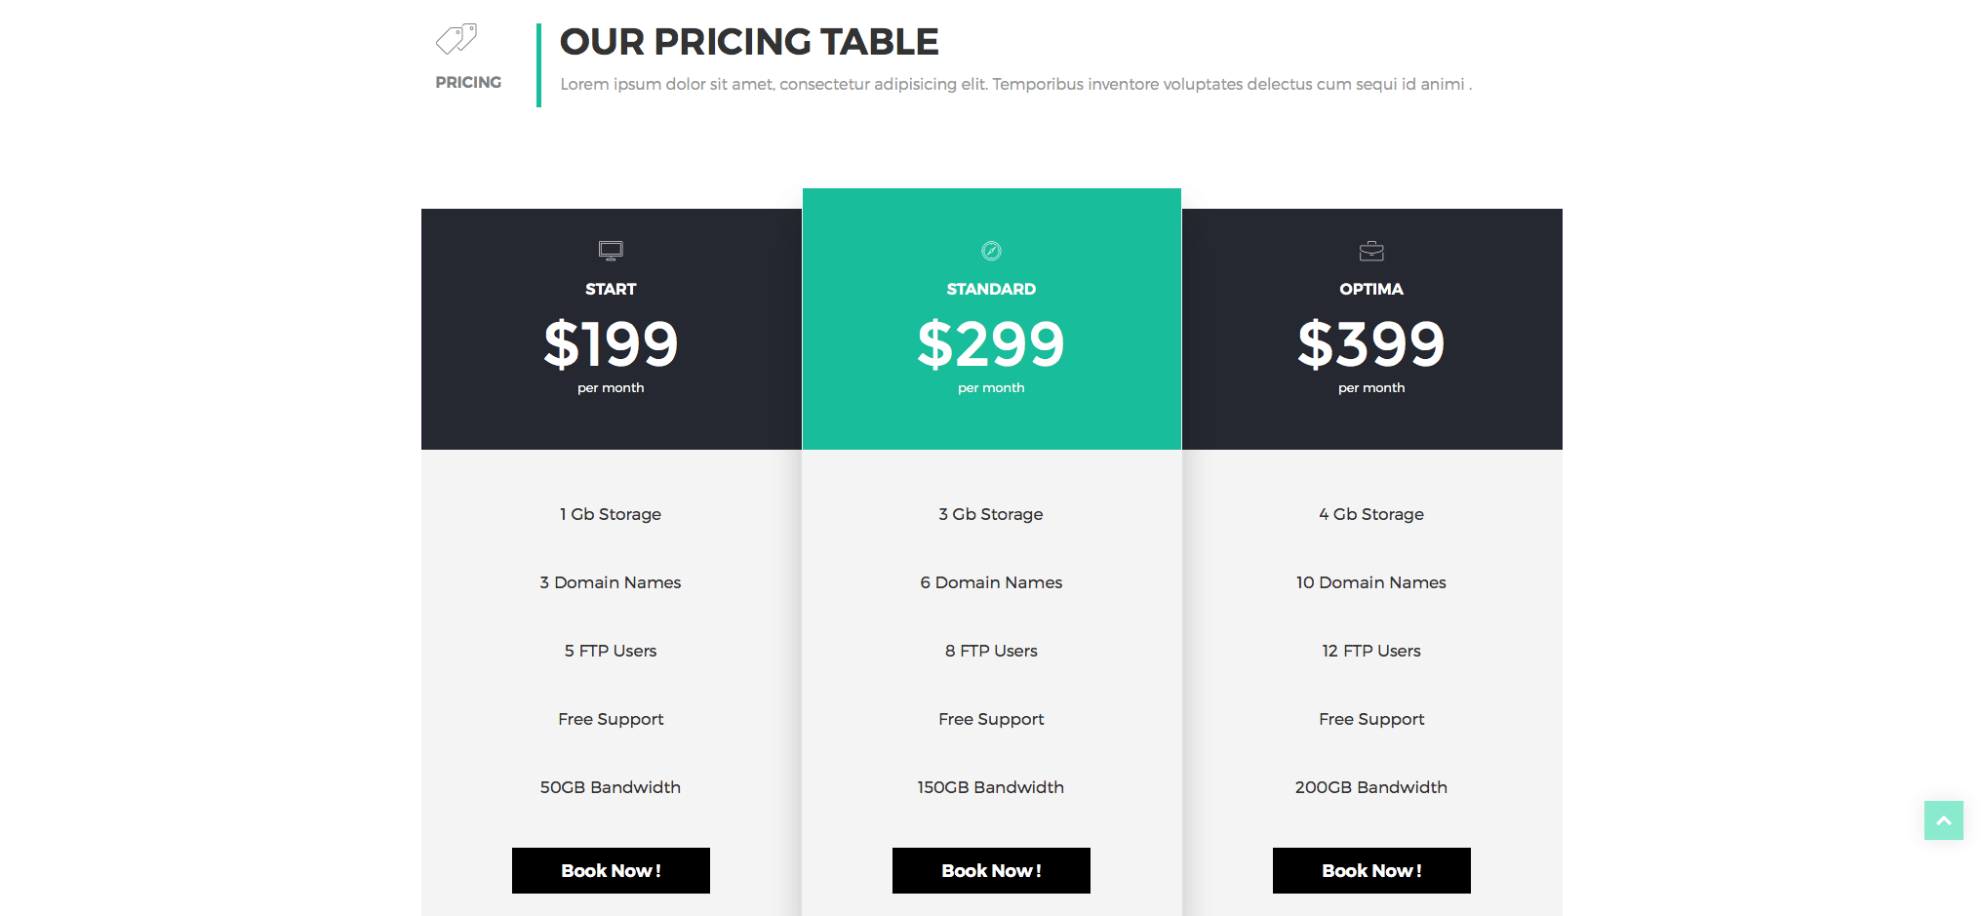Book the START plan
1983x916 pixels.
611,870
